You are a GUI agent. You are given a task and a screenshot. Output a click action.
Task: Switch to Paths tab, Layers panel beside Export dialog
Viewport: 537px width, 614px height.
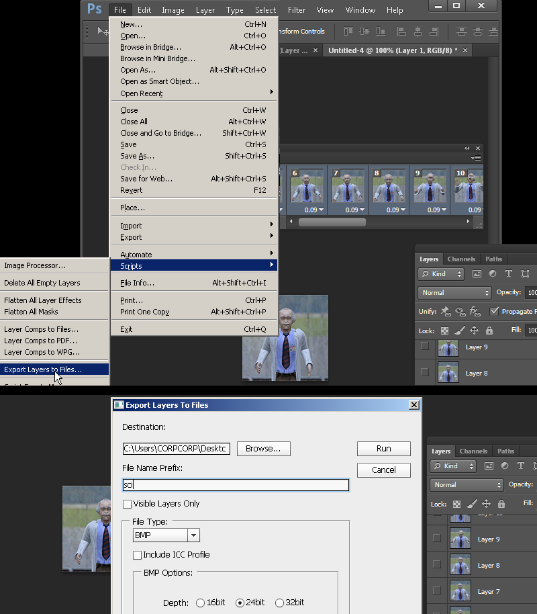pos(505,451)
